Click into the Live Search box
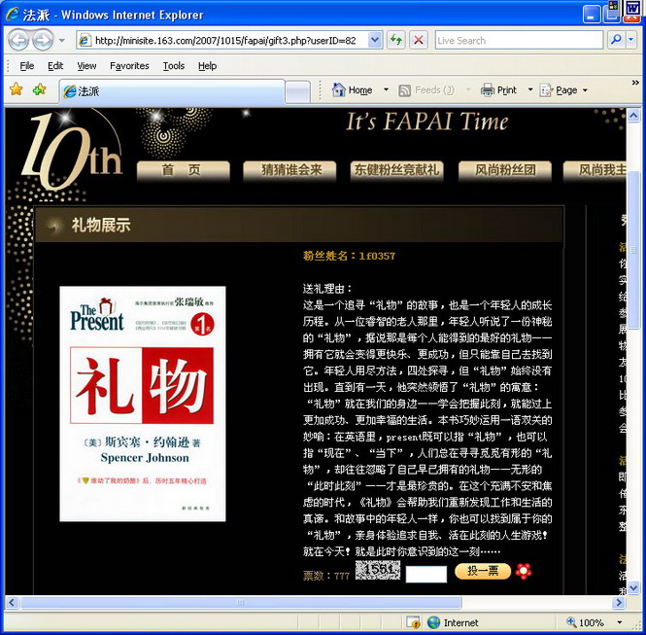Screen dimensions: 646x635 pyautogui.click(x=519, y=41)
